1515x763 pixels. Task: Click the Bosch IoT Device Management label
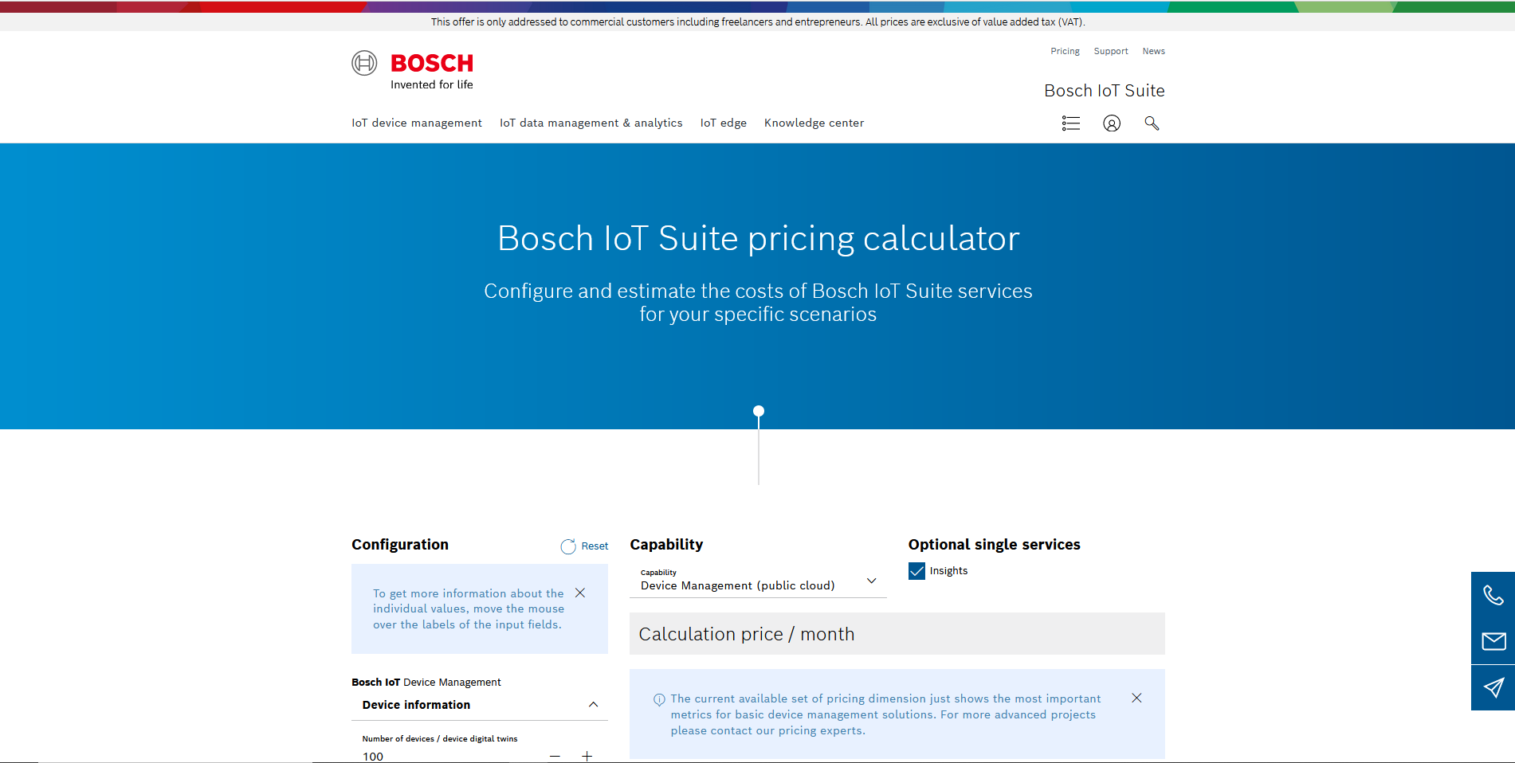(426, 683)
